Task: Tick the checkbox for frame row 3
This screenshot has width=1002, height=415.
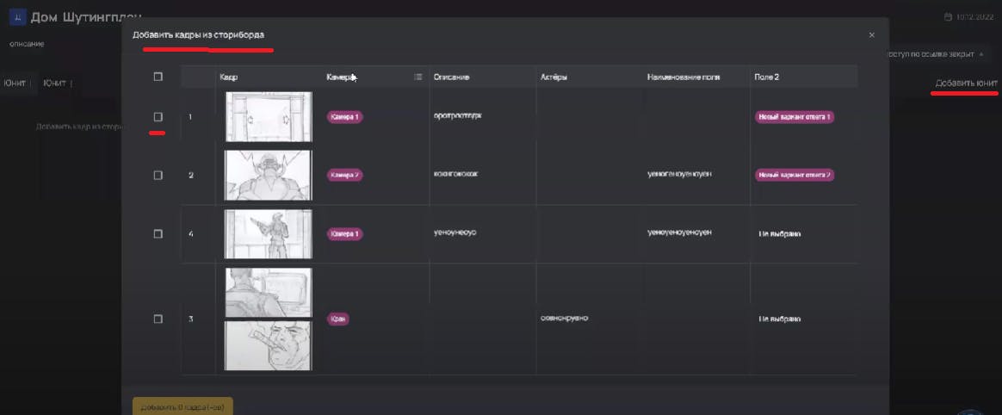Action: coord(158,319)
